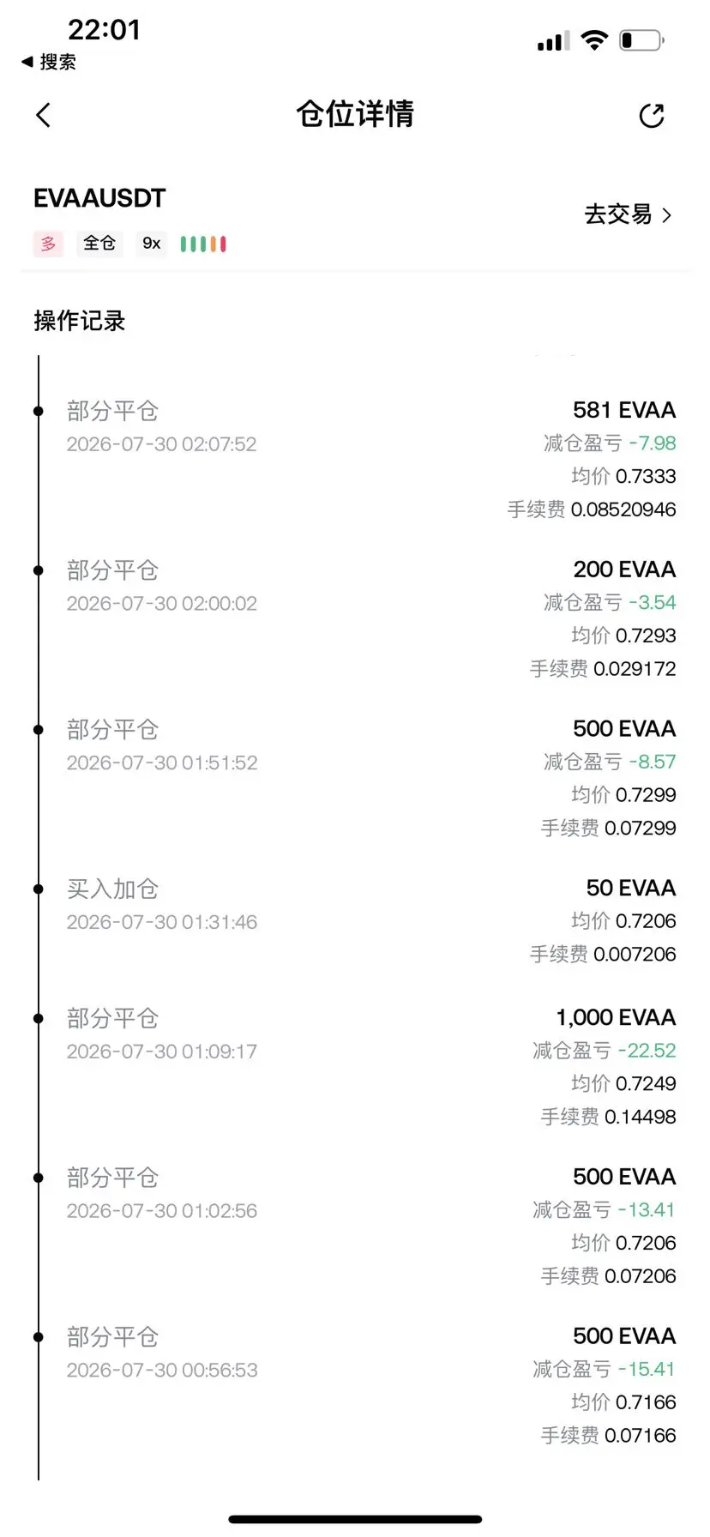
Task: Tap the colored risk level bars indicator
Action: [203, 244]
